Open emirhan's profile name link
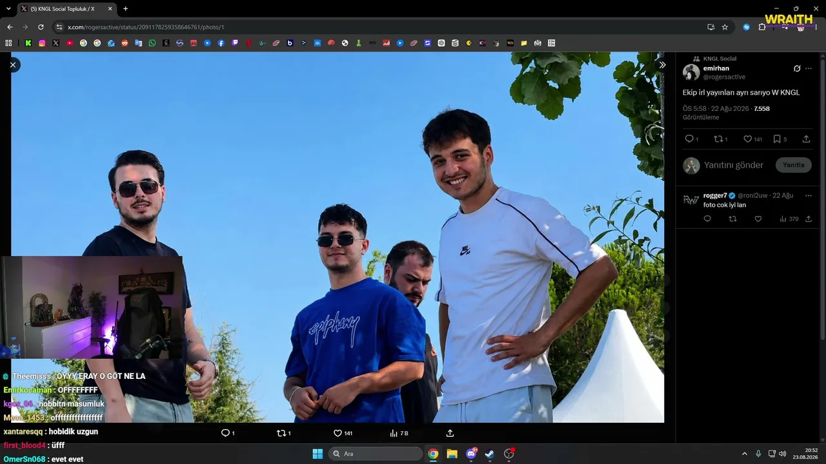The image size is (826, 464). [716, 68]
